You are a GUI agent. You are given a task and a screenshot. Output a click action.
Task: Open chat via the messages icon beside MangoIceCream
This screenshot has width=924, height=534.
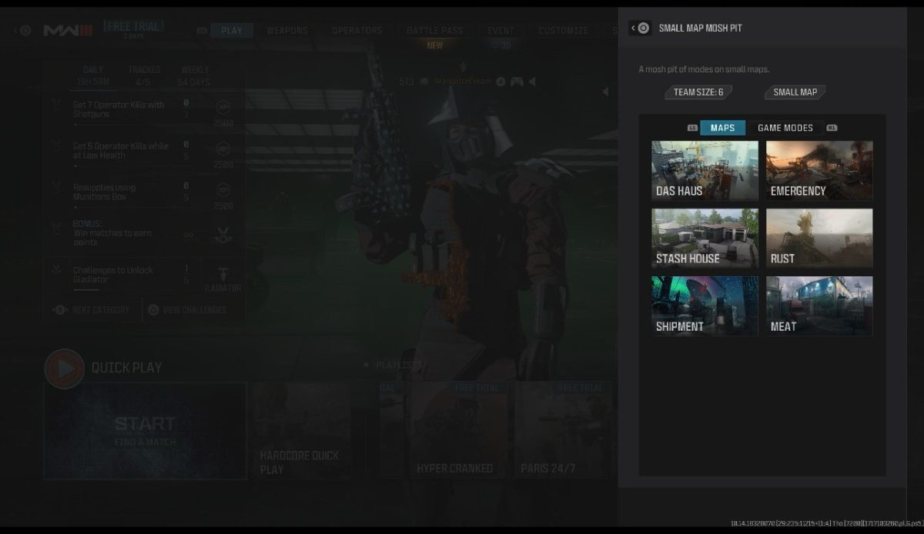click(x=424, y=82)
